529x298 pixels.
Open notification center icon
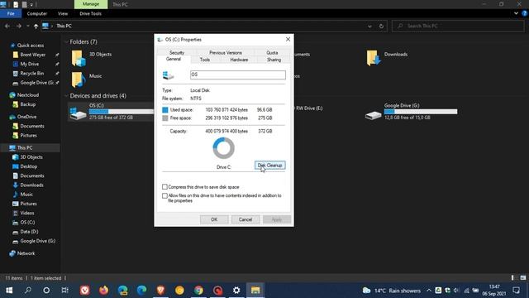[x=516, y=291]
